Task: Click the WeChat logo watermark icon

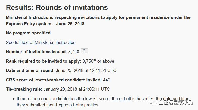Action: coord(153,102)
